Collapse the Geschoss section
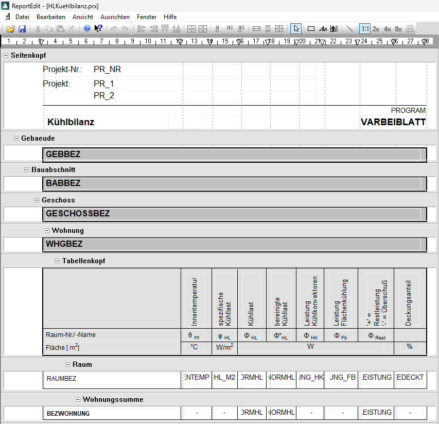The width and height of the screenshot is (439, 424). [x=37, y=200]
